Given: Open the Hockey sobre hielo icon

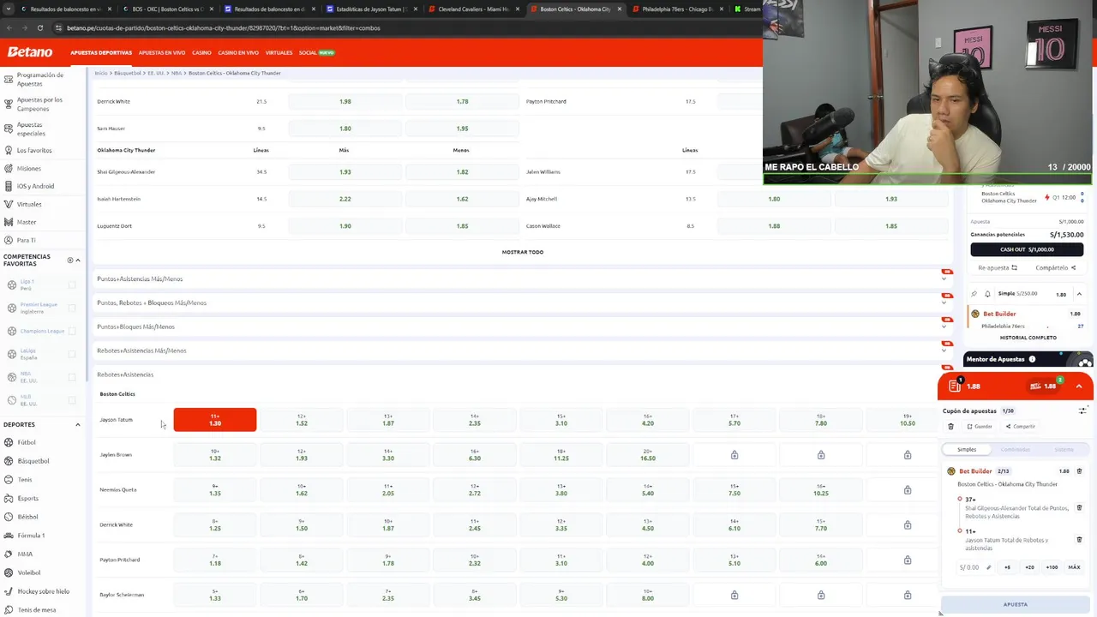Looking at the screenshot, I should [x=9, y=591].
